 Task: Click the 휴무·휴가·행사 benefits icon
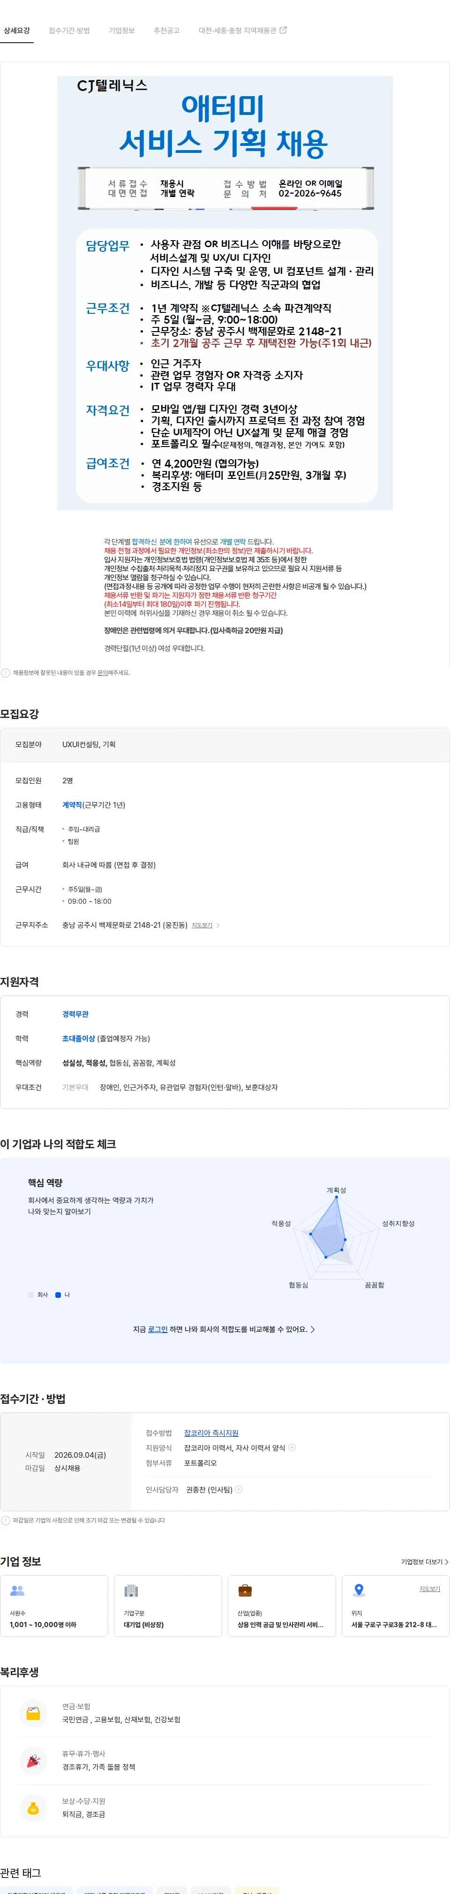[x=33, y=1761]
